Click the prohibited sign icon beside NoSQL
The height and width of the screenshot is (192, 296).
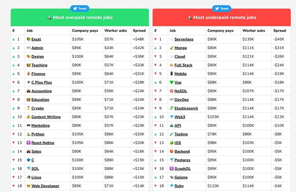click(171, 91)
